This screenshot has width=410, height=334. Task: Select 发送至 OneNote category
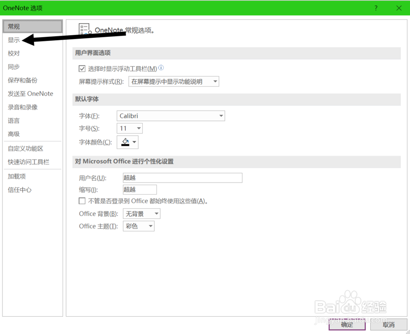33,93
